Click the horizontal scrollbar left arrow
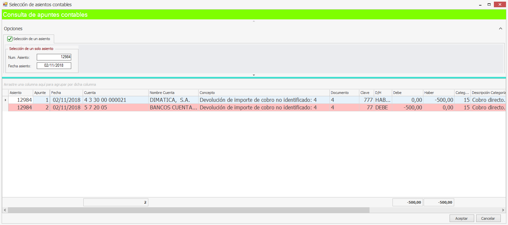Screen dimensions: 508x225 (5, 210)
